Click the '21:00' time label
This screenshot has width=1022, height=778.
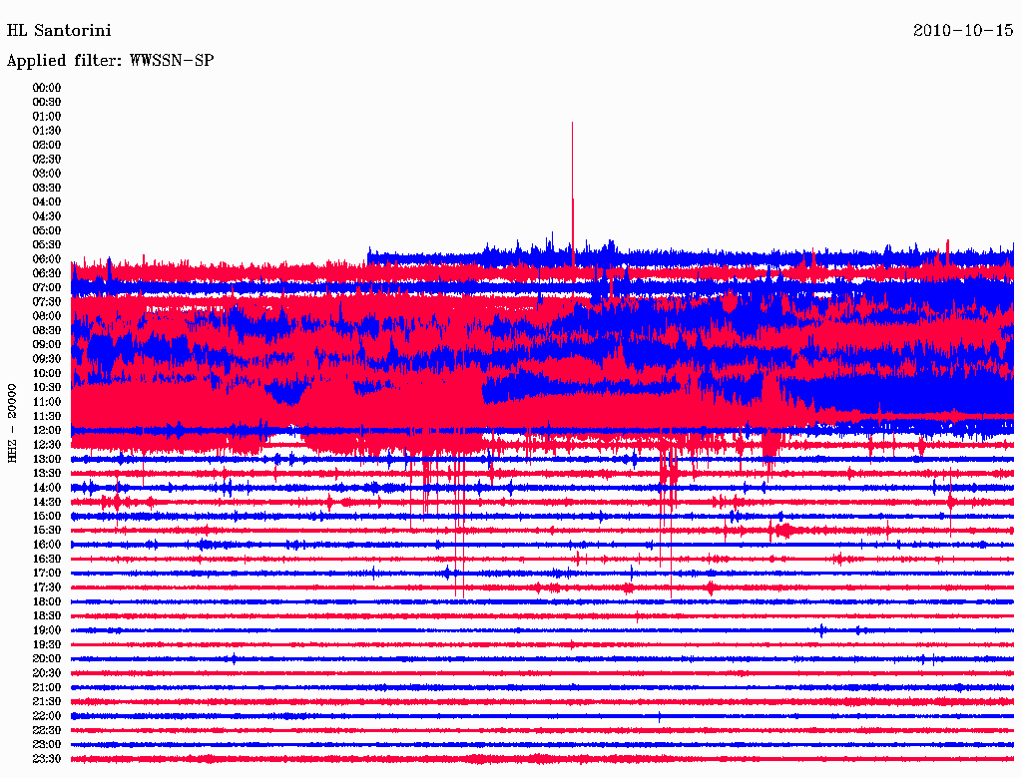coord(47,688)
